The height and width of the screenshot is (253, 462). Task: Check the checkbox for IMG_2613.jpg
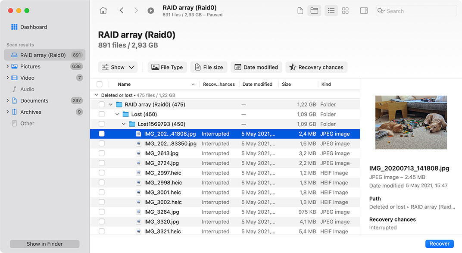pyautogui.click(x=102, y=153)
